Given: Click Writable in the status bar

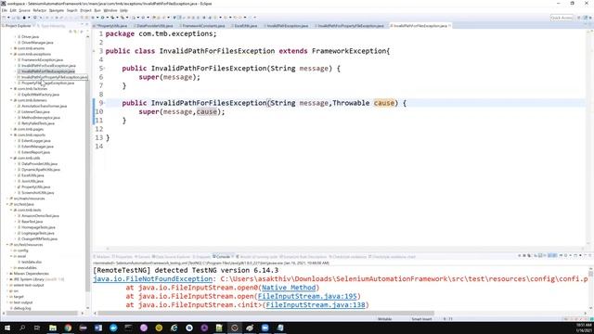Looking at the screenshot, I should pyautogui.click(x=384, y=319).
